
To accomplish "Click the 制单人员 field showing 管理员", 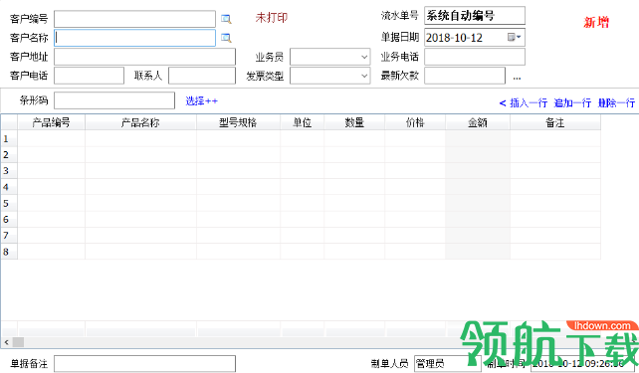I will 448,364.
